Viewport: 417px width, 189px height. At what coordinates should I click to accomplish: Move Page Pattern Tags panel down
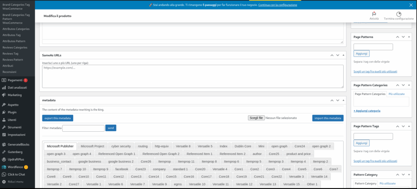[404, 126]
